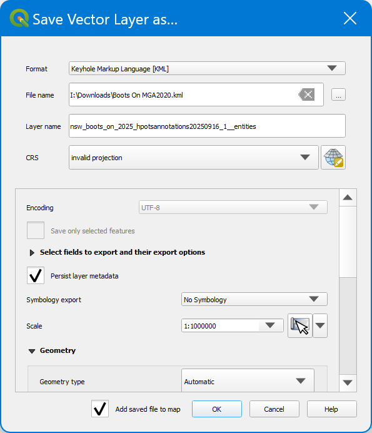Open the Encoding UTF-8 dropdown

point(233,207)
